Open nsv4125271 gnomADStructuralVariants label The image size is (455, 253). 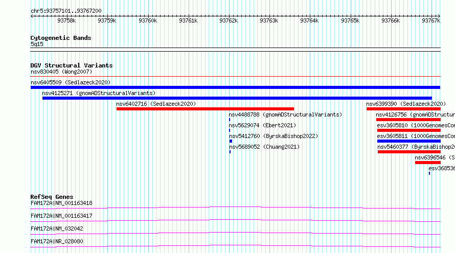[x=99, y=93]
